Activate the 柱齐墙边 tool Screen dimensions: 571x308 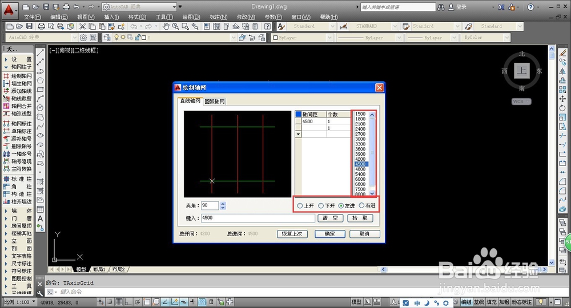click(18, 201)
